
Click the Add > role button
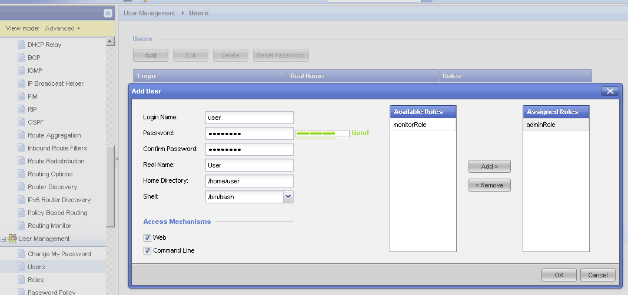coord(490,166)
